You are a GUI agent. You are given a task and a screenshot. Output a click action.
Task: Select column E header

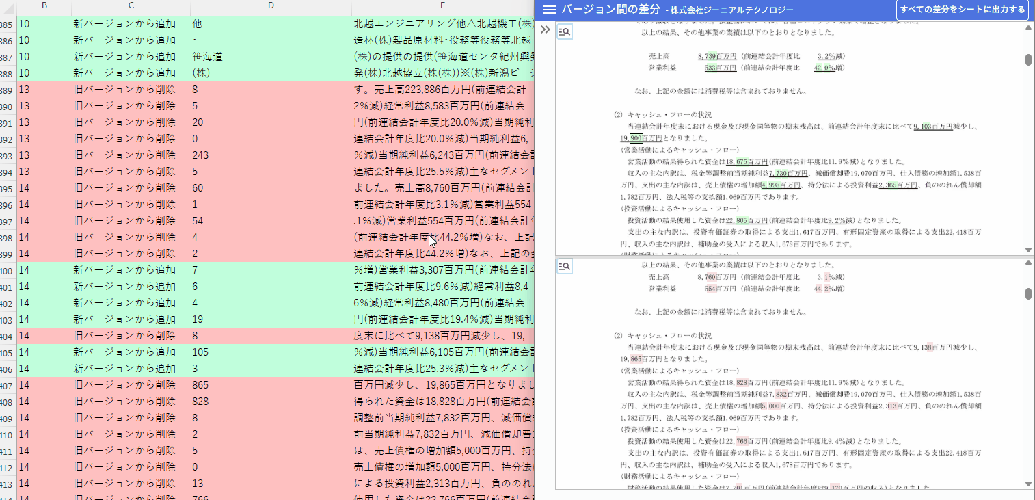442,5
